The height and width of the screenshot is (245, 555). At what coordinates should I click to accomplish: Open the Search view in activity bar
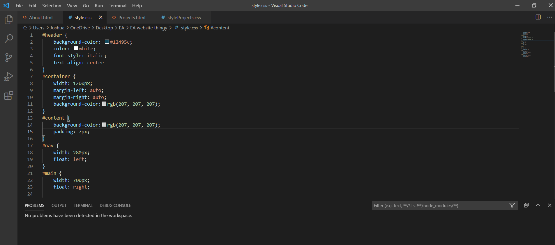9,38
